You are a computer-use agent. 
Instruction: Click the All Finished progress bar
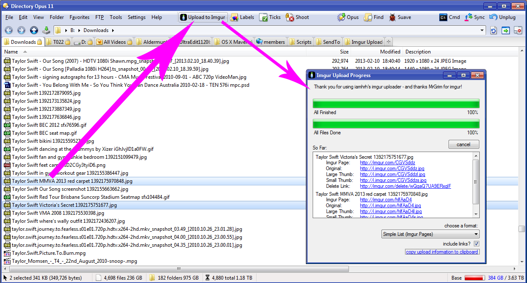click(396, 104)
